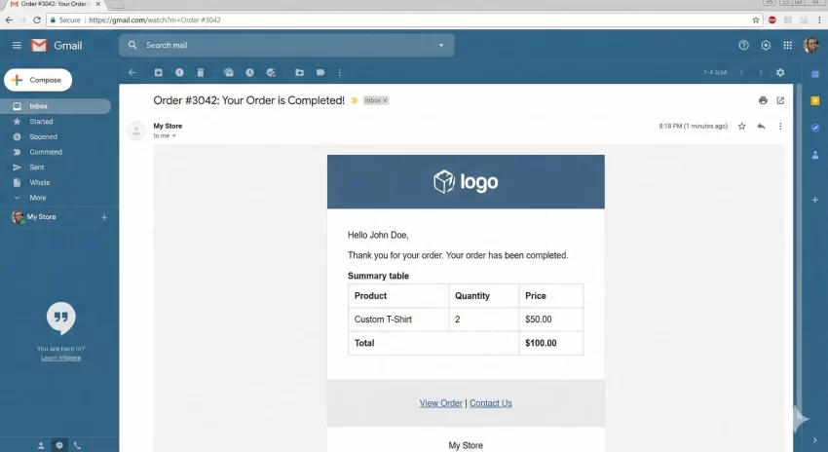Click sender avatar placeholder
Image resolution: width=828 pixels, height=452 pixels.
point(136,131)
